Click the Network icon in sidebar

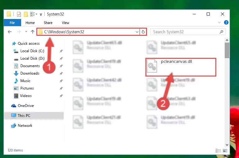pyautogui.click(x=14, y=126)
